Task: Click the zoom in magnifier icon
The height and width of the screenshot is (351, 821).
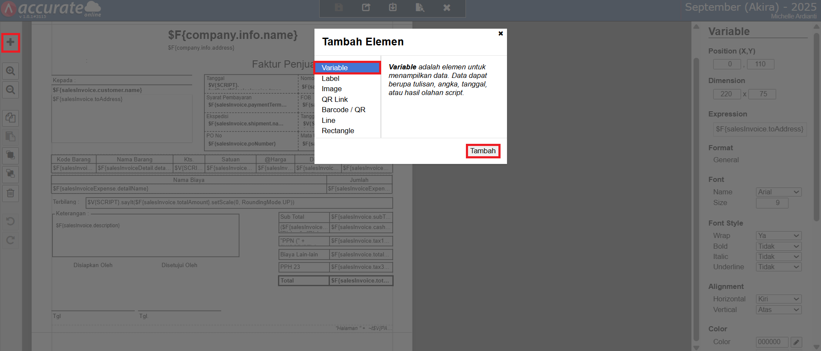Action: [x=11, y=71]
